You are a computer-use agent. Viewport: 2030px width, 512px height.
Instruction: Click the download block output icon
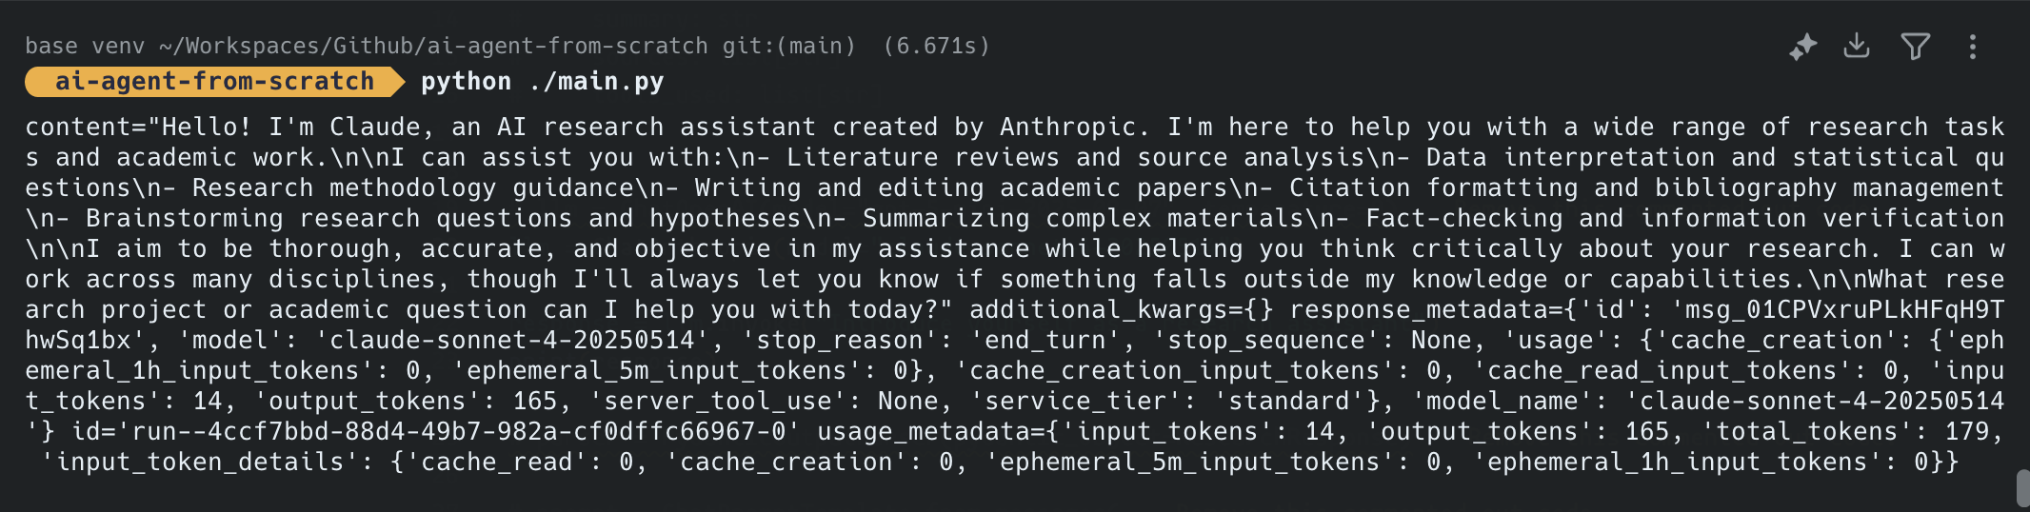click(x=1857, y=46)
